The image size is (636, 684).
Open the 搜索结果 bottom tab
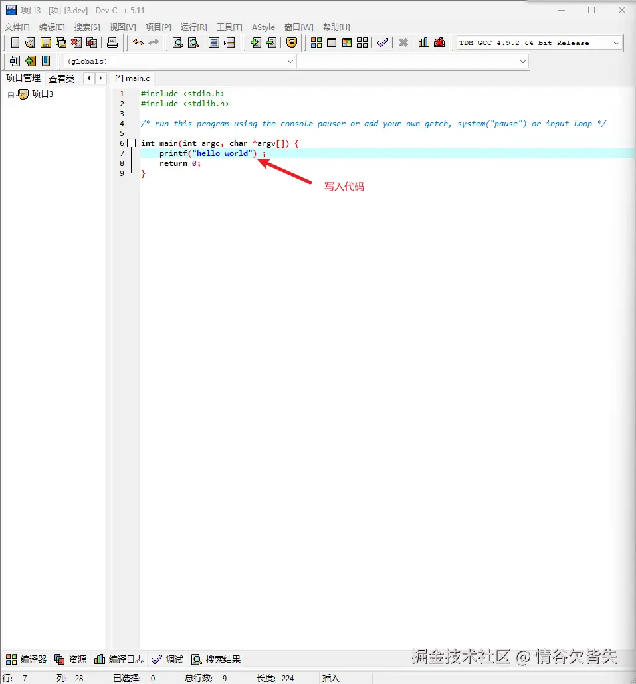[216, 659]
